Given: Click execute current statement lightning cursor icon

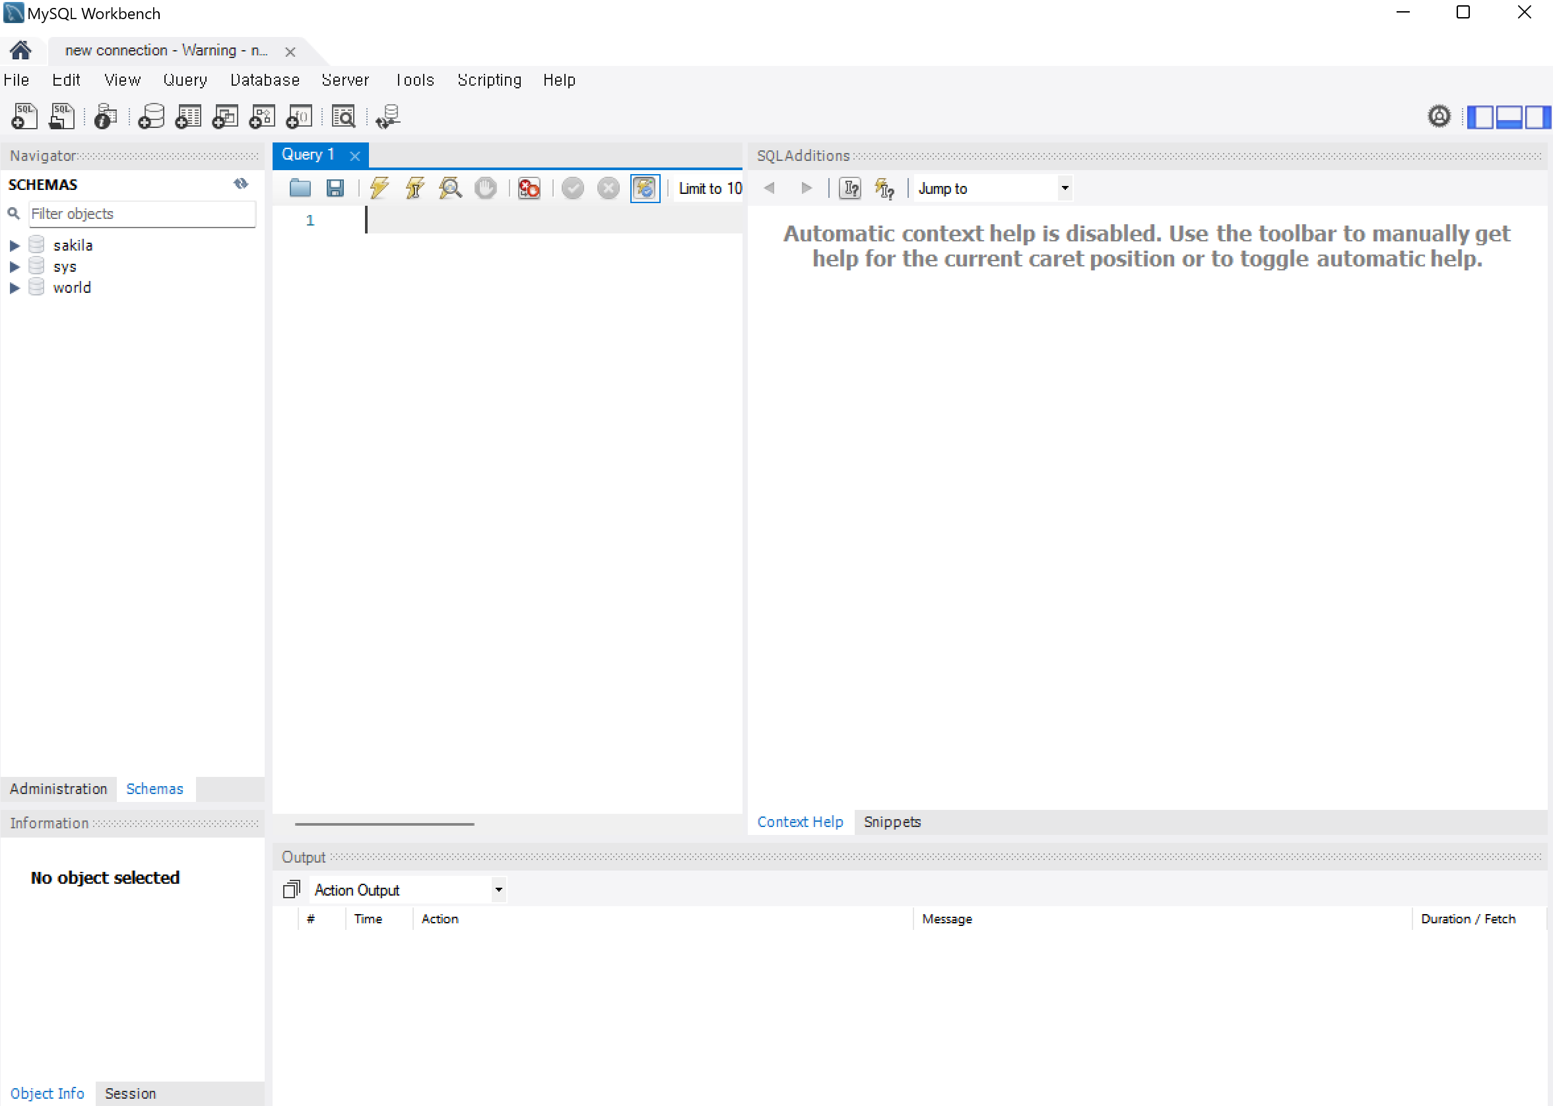Looking at the screenshot, I should [414, 188].
